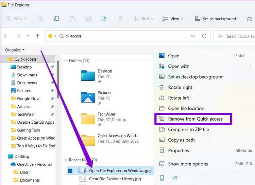Open the View dropdown

tap(173, 19)
